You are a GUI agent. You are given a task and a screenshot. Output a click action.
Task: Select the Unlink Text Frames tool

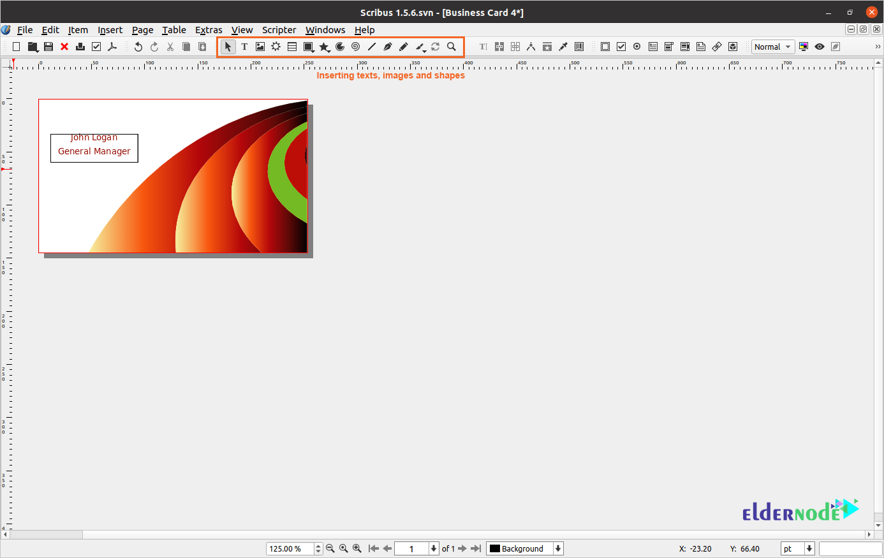515,47
